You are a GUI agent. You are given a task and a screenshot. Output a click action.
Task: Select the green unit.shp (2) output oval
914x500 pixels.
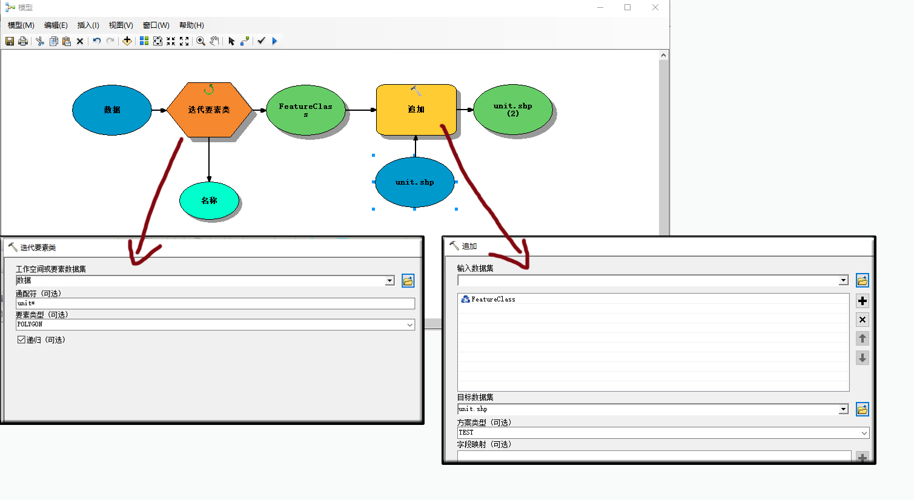pyautogui.click(x=513, y=110)
